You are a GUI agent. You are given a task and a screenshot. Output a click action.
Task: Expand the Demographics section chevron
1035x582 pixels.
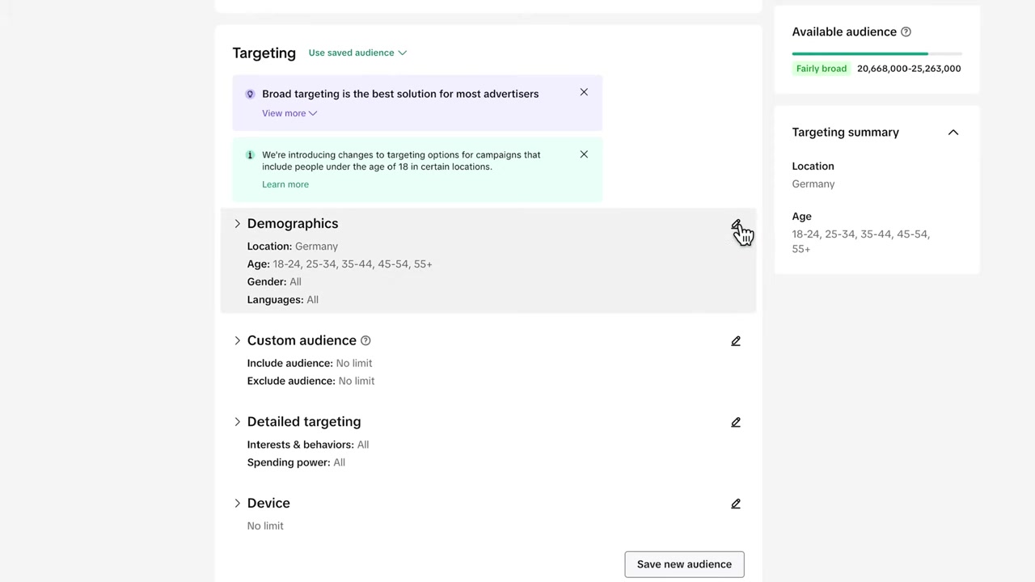[x=237, y=224]
